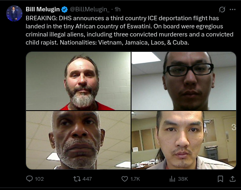Click the 1h timestamp link

[x=117, y=9]
